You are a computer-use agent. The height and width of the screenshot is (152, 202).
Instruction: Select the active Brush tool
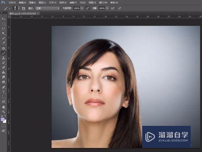(x=4, y=53)
